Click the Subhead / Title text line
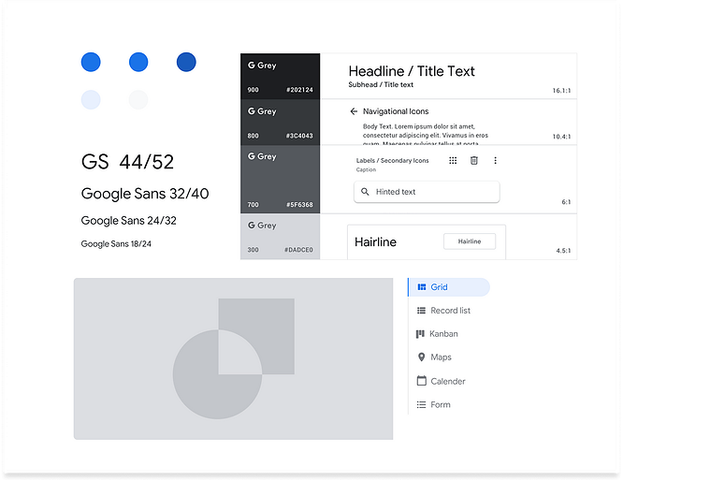 [x=381, y=85]
